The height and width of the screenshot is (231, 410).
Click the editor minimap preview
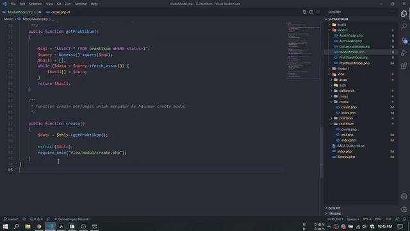pyautogui.click(x=303, y=50)
